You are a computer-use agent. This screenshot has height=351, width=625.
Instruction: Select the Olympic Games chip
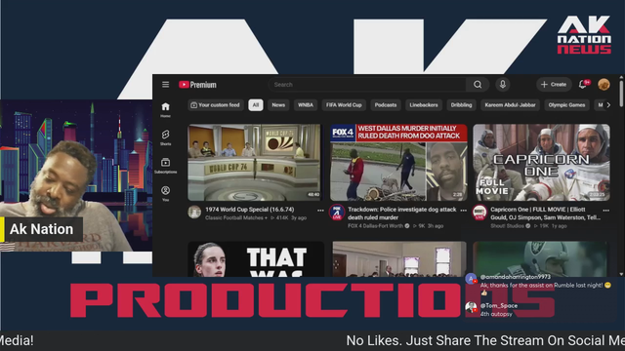[566, 105]
